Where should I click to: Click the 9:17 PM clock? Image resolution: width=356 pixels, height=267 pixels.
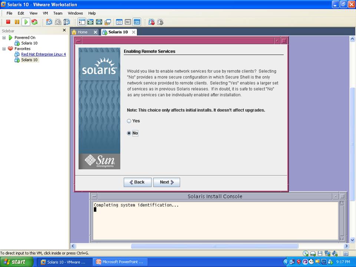pos(343,262)
